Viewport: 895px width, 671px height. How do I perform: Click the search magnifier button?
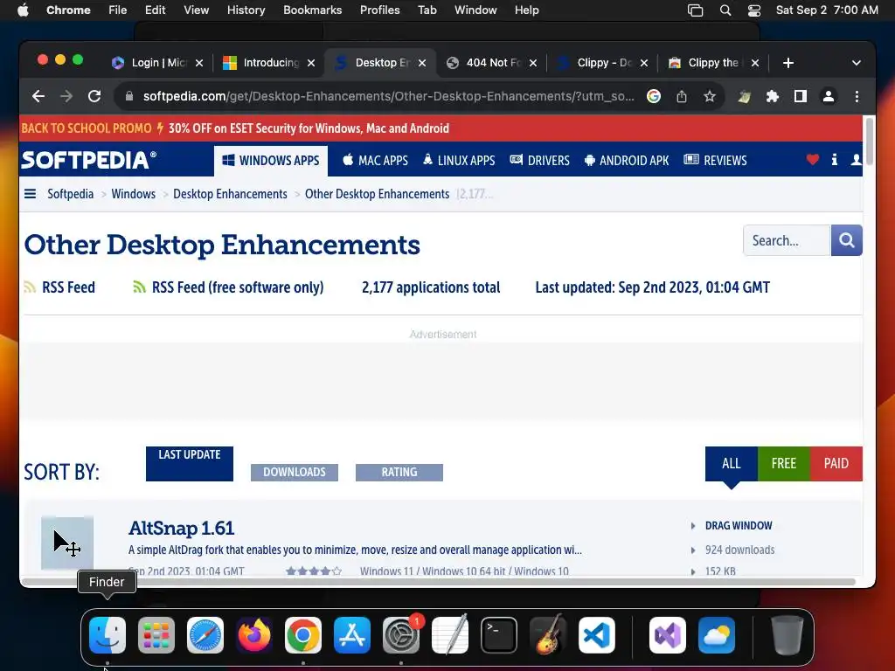click(x=846, y=240)
